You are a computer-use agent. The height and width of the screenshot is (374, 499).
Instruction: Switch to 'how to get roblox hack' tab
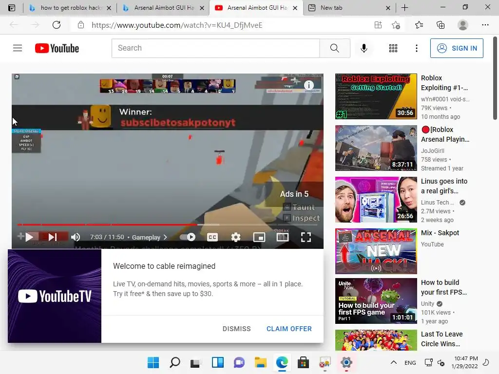[x=70, y=8]
